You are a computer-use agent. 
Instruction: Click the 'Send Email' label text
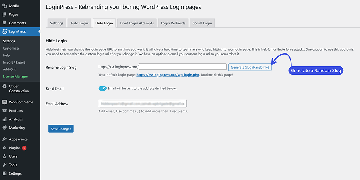[x=54, y=89]
